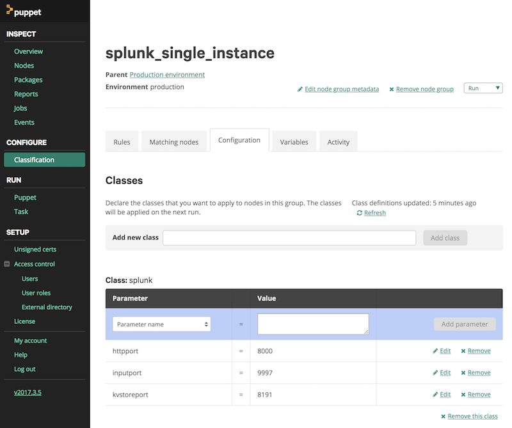The height and width of the screenshot is (428, 512).
Task: Click the circular refresh arrows icon
Action: 359,213
